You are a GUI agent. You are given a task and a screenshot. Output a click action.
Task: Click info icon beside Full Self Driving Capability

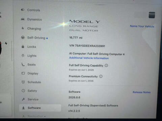click(106, 66)
